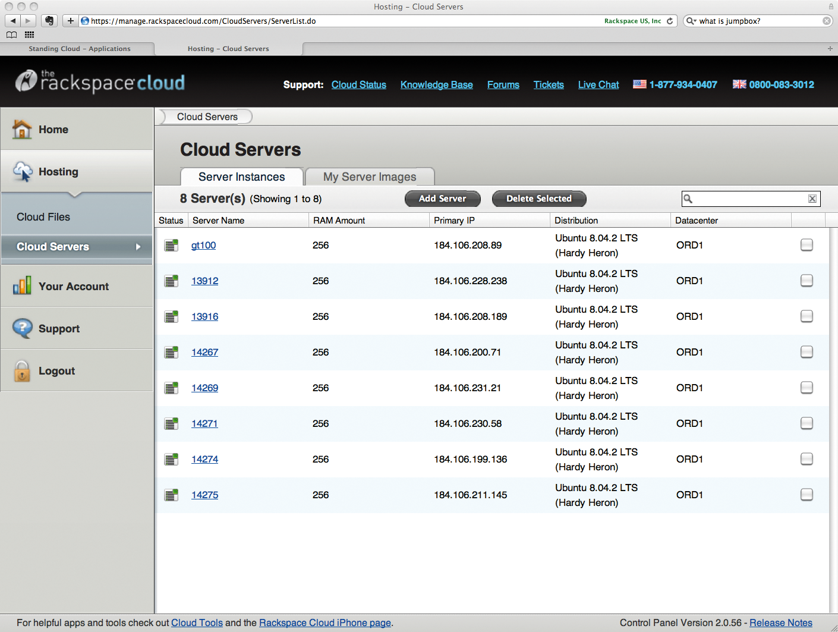Image resolution: width=838 pixels, height=632 pixels.
Task: Reload the page with the refresh icon
Action: [670, 21]
